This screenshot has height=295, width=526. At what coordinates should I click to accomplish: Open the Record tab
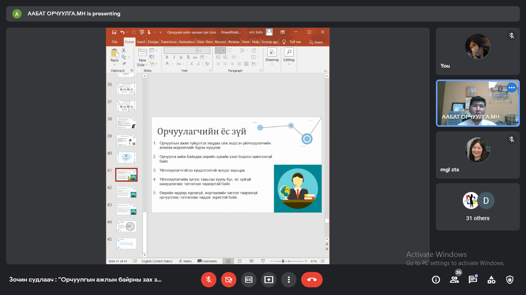click(x=220, y=42)
